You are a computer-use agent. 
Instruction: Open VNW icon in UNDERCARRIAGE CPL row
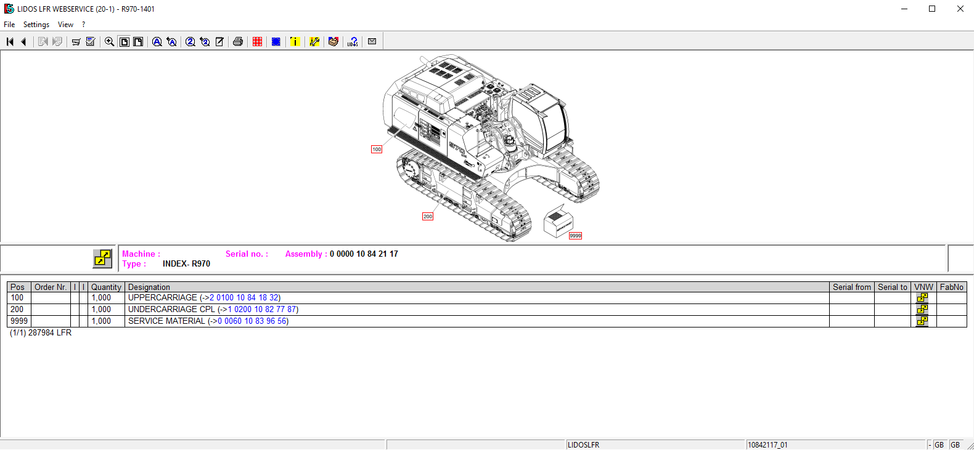pyautogui.click(x=922, y=310)
